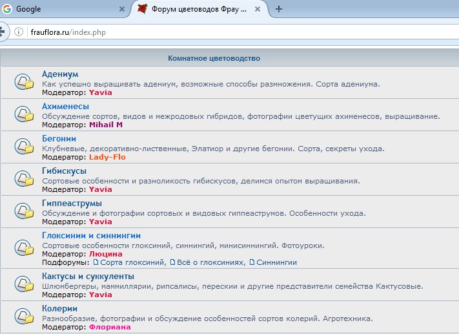This screenshot has width=459, height=334.
Task: Click the site information icon in address bar
Action: [19, 32]
